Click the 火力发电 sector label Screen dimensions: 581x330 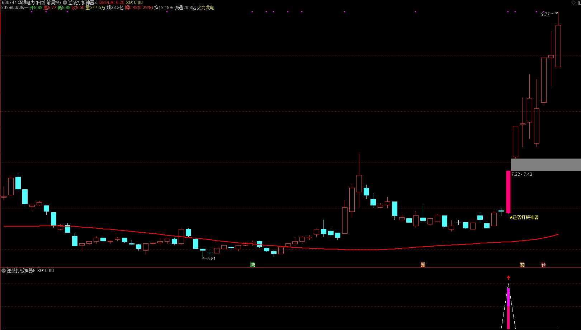coord(206,8)
